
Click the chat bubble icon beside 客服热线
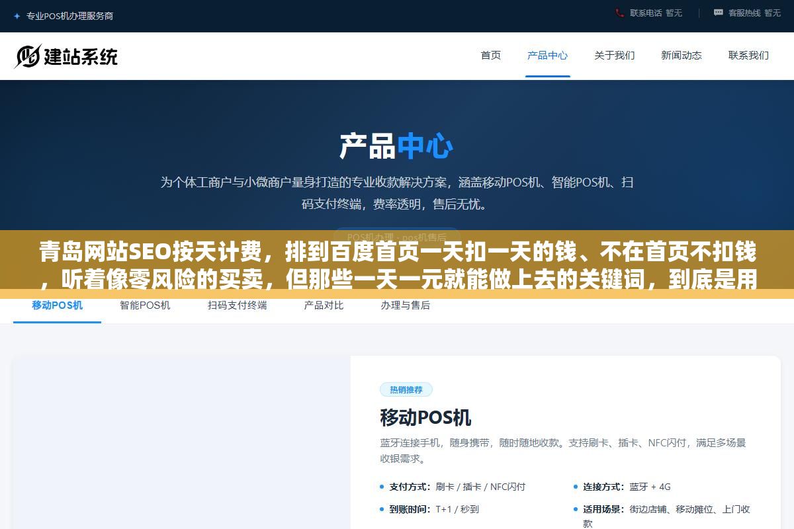click(719, 13)
